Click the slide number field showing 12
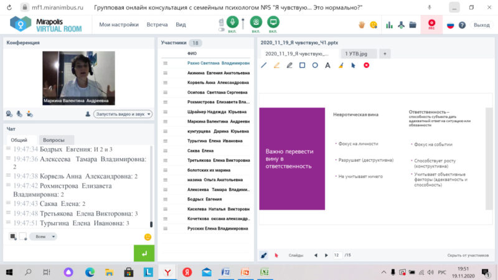The width and height of the screenshot is (498, 280). 337,255
